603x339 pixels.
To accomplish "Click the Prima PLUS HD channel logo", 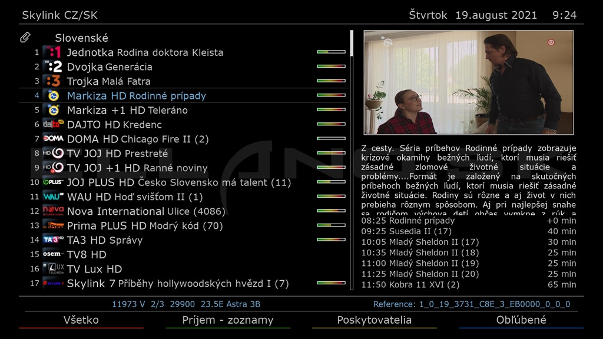I will (53, 225).
